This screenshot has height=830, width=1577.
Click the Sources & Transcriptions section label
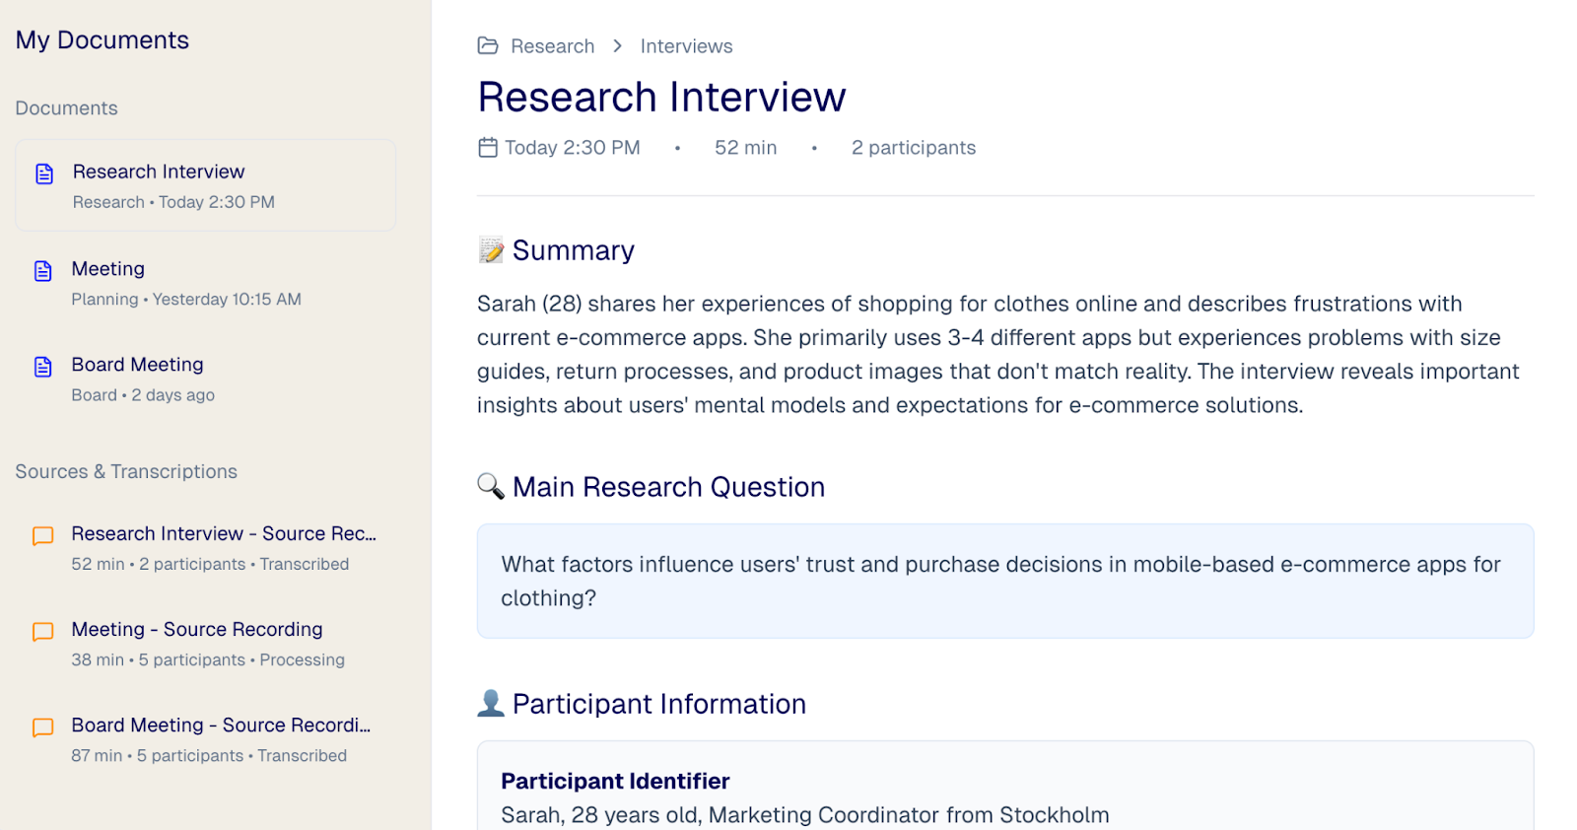click(126, 472)
